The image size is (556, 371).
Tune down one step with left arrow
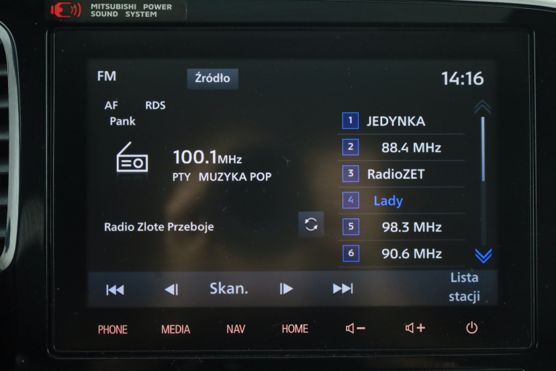171,290
